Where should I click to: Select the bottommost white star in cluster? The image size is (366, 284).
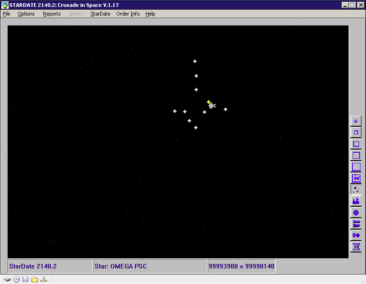[196, 128]
